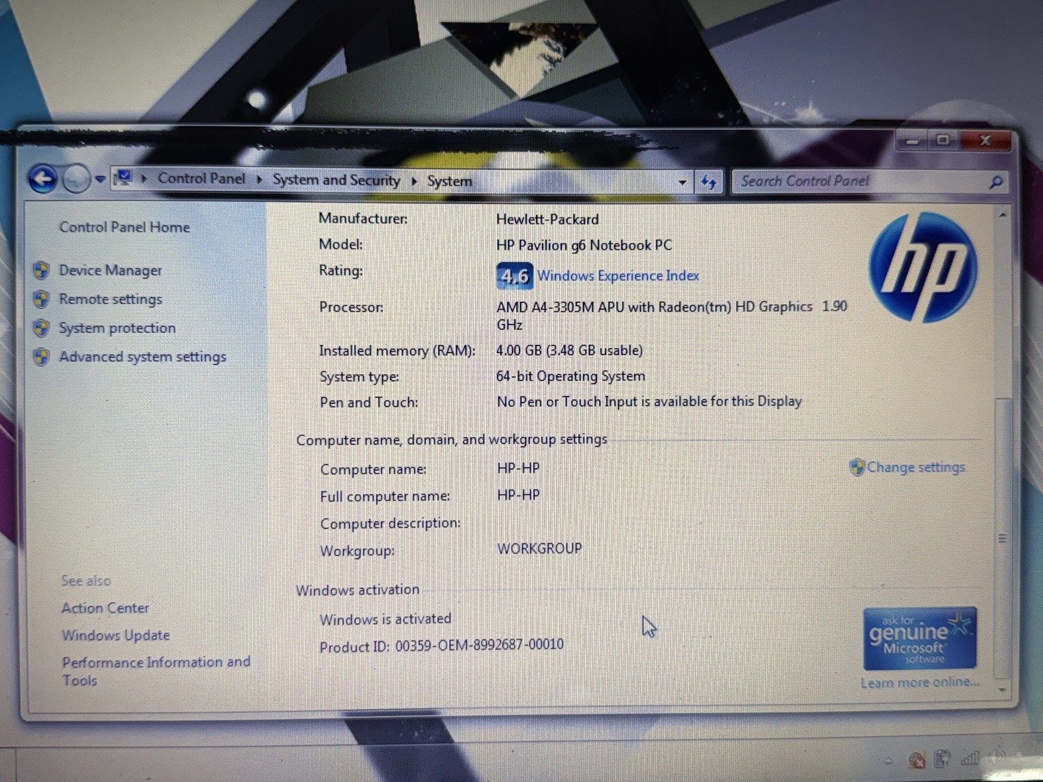Select Control Panel in the breadcrumb
1043x782 pixels.
click(201, 179)
